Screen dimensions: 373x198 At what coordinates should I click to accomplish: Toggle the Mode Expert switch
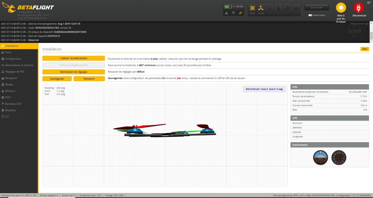click(310, 15)
